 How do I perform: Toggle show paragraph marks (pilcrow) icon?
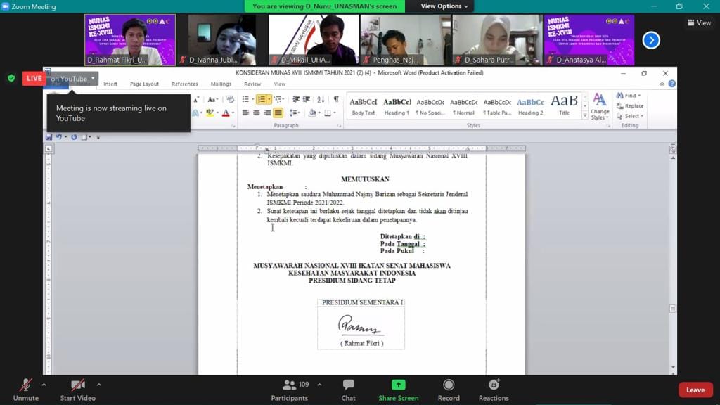336,99
